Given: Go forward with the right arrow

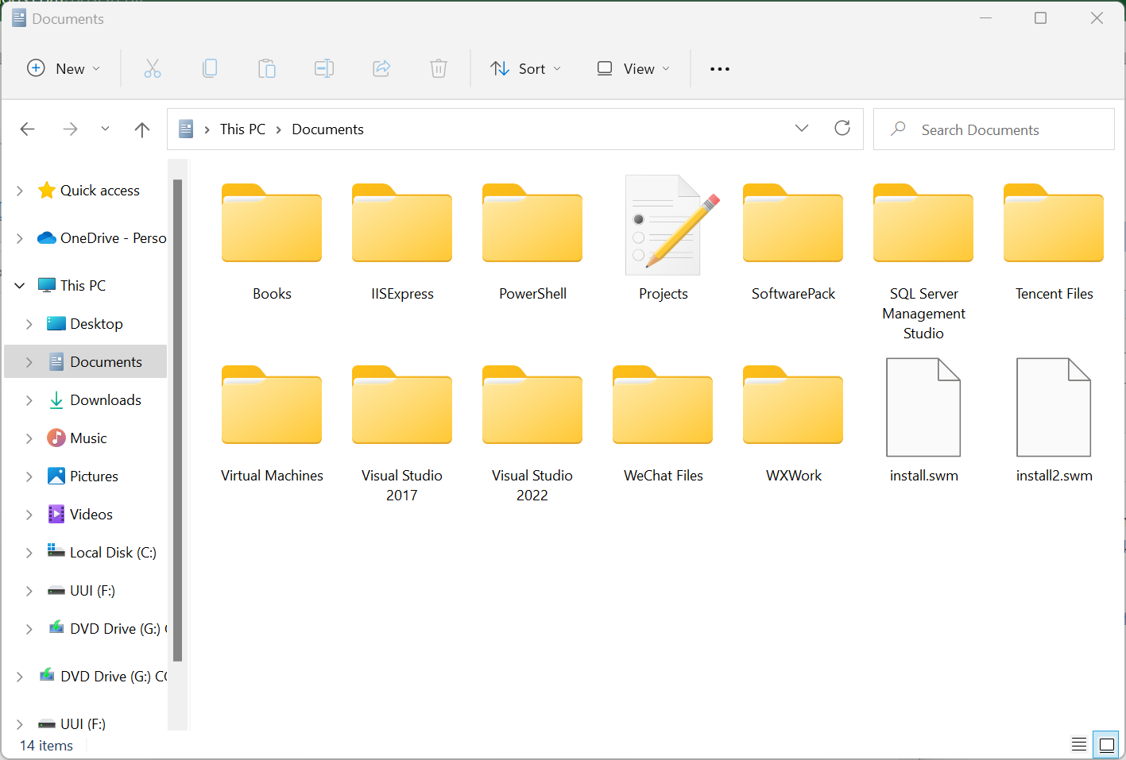Looking at the screenshot, I should click(71, 129).
